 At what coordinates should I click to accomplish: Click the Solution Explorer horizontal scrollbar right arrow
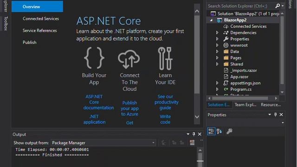pyautogui.click(x=276, y=98)
